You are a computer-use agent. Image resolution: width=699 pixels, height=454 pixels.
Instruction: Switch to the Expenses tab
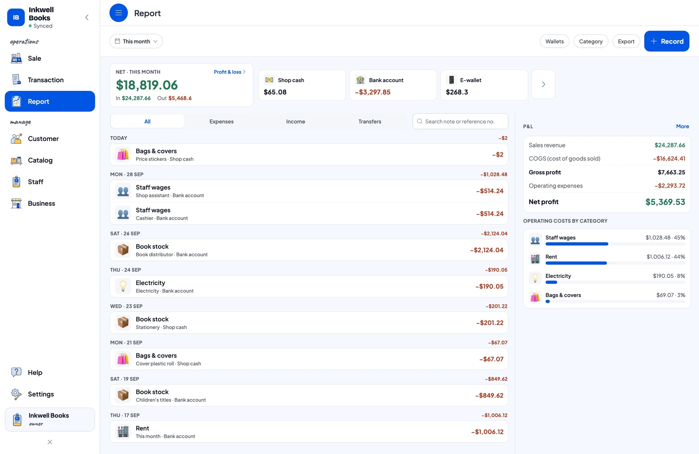(221, 121)
